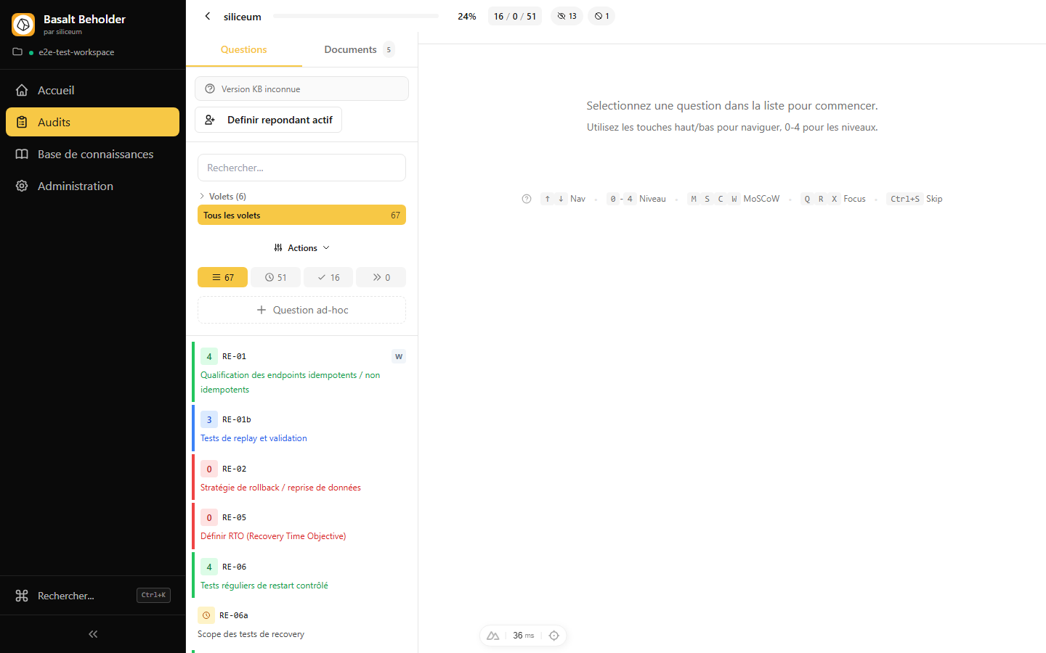
Task: Click the help question-mark icon in shortcuts bar
Action: 527,199
